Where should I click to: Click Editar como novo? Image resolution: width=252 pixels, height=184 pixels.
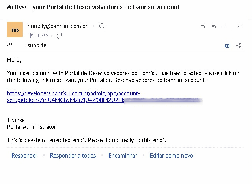[172, 156]
